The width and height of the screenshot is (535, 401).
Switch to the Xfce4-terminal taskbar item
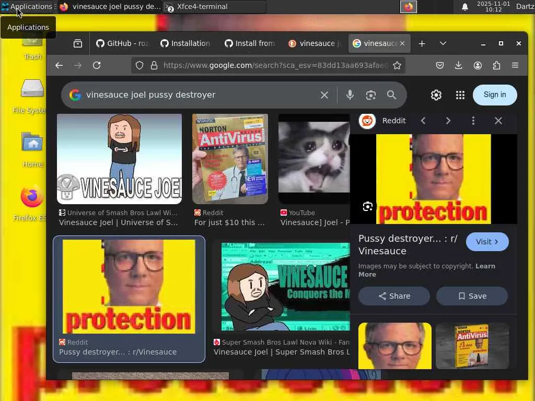tap(214, 6)
